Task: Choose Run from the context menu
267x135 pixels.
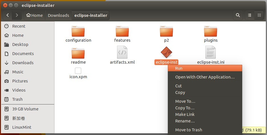Action: (205, 68)
